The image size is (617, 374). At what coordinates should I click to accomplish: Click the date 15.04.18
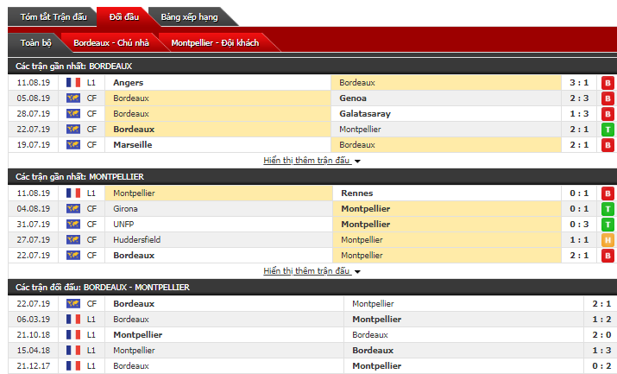tap(34, 351)
